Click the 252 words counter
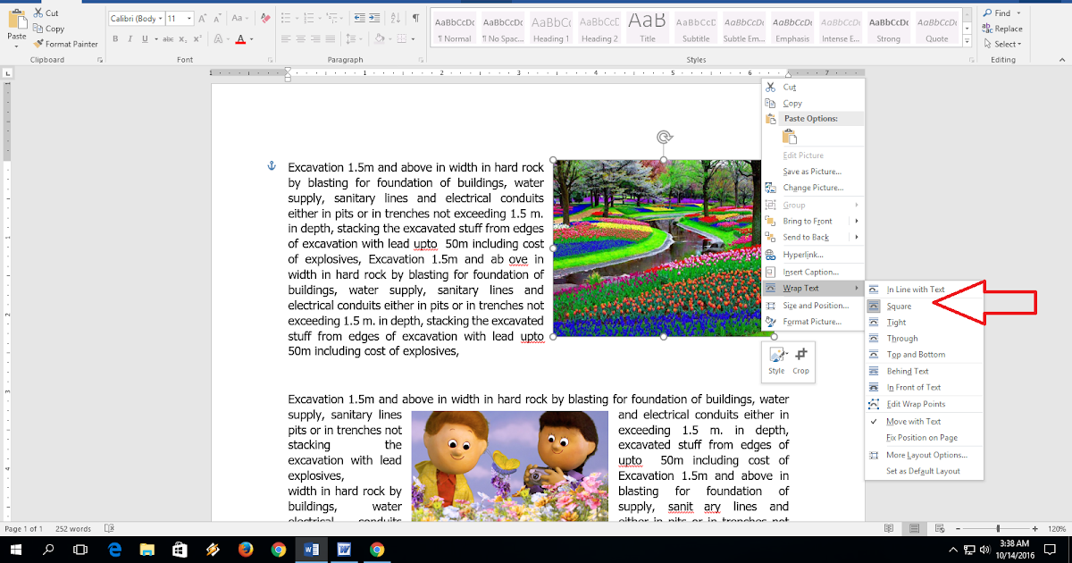1072x563 pixels. click(74, 529)
